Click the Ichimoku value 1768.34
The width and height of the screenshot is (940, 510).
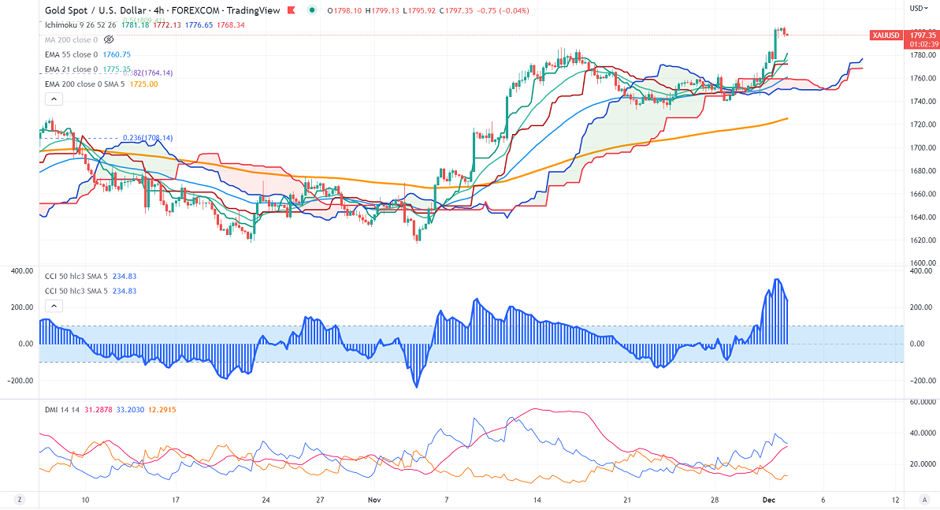[x=231, y=25]
